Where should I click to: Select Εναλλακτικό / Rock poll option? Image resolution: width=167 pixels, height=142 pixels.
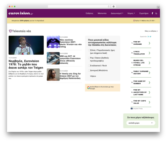pos(89,65)
